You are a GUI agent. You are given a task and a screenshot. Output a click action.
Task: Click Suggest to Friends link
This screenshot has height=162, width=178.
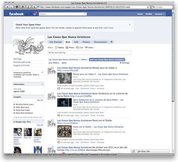(21, 65)
